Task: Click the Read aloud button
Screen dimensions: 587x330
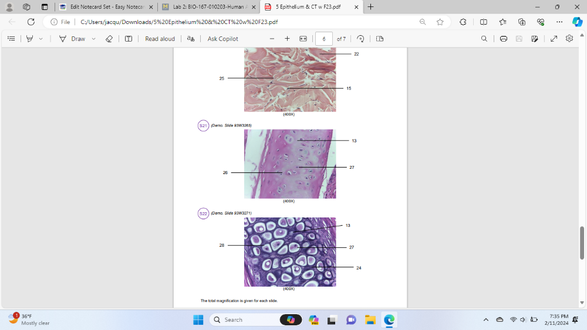Action: pos(160,39)
